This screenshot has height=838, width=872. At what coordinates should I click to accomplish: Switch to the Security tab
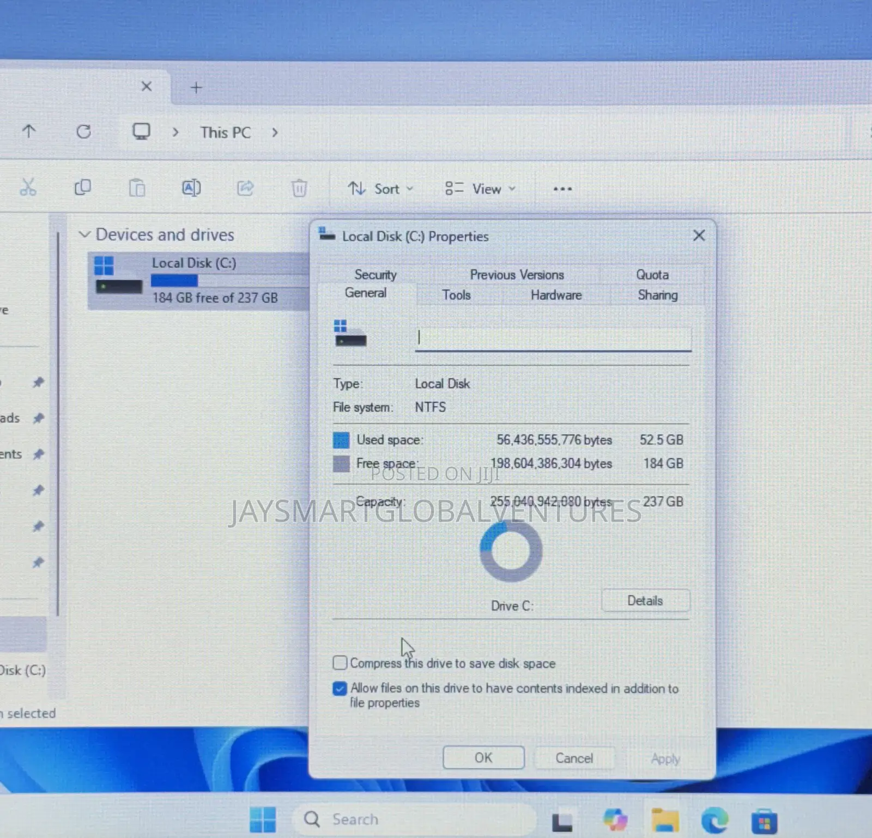coord(376,275)
